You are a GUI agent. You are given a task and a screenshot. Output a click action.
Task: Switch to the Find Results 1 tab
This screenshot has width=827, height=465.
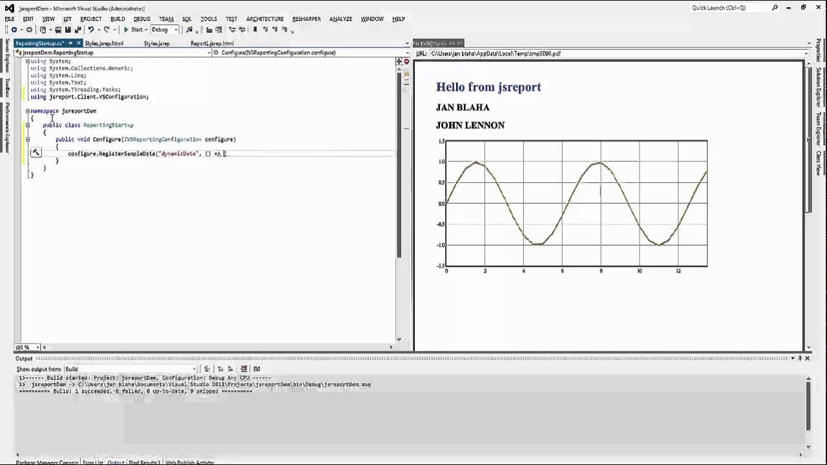click(144, 462)
